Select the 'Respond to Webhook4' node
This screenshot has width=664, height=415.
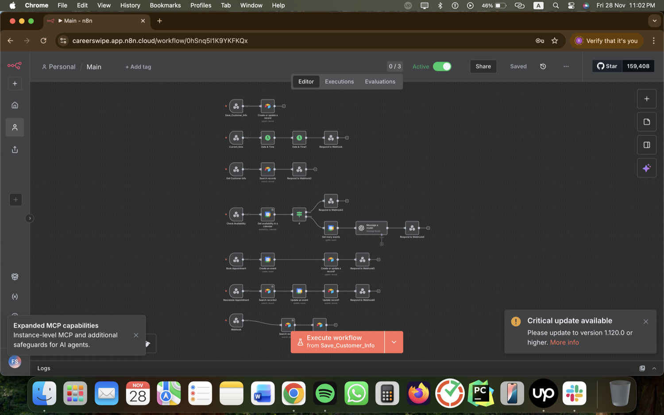point(412,228)
